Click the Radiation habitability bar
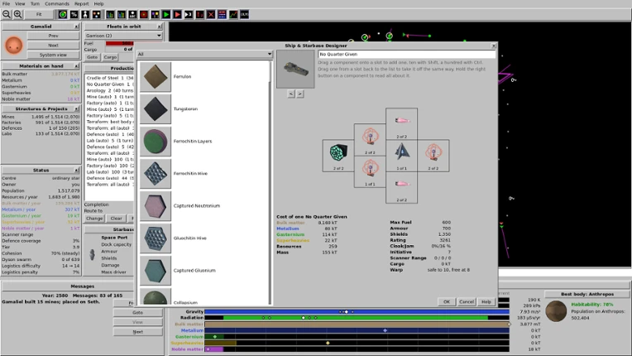 point(357,318)
